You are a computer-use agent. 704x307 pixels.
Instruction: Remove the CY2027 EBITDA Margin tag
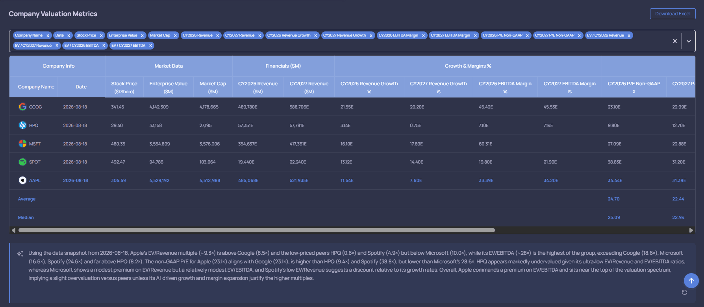[475, 35]
